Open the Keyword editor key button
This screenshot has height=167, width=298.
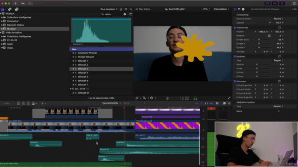(23, 3)
